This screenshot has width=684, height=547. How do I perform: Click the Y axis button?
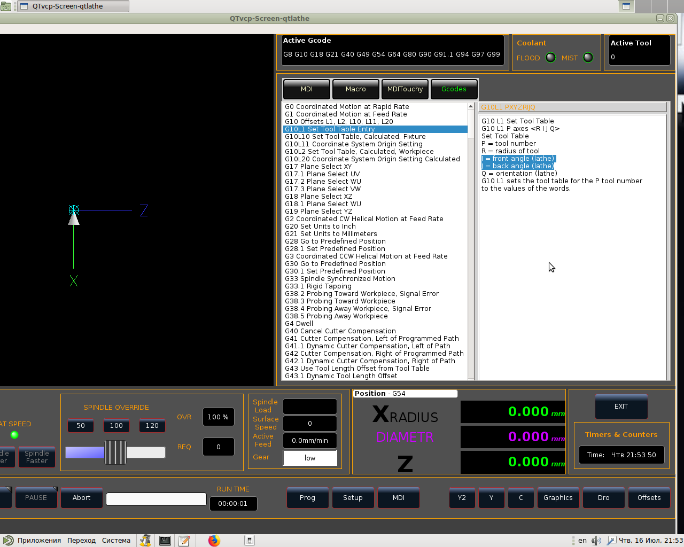click(491, 498)
